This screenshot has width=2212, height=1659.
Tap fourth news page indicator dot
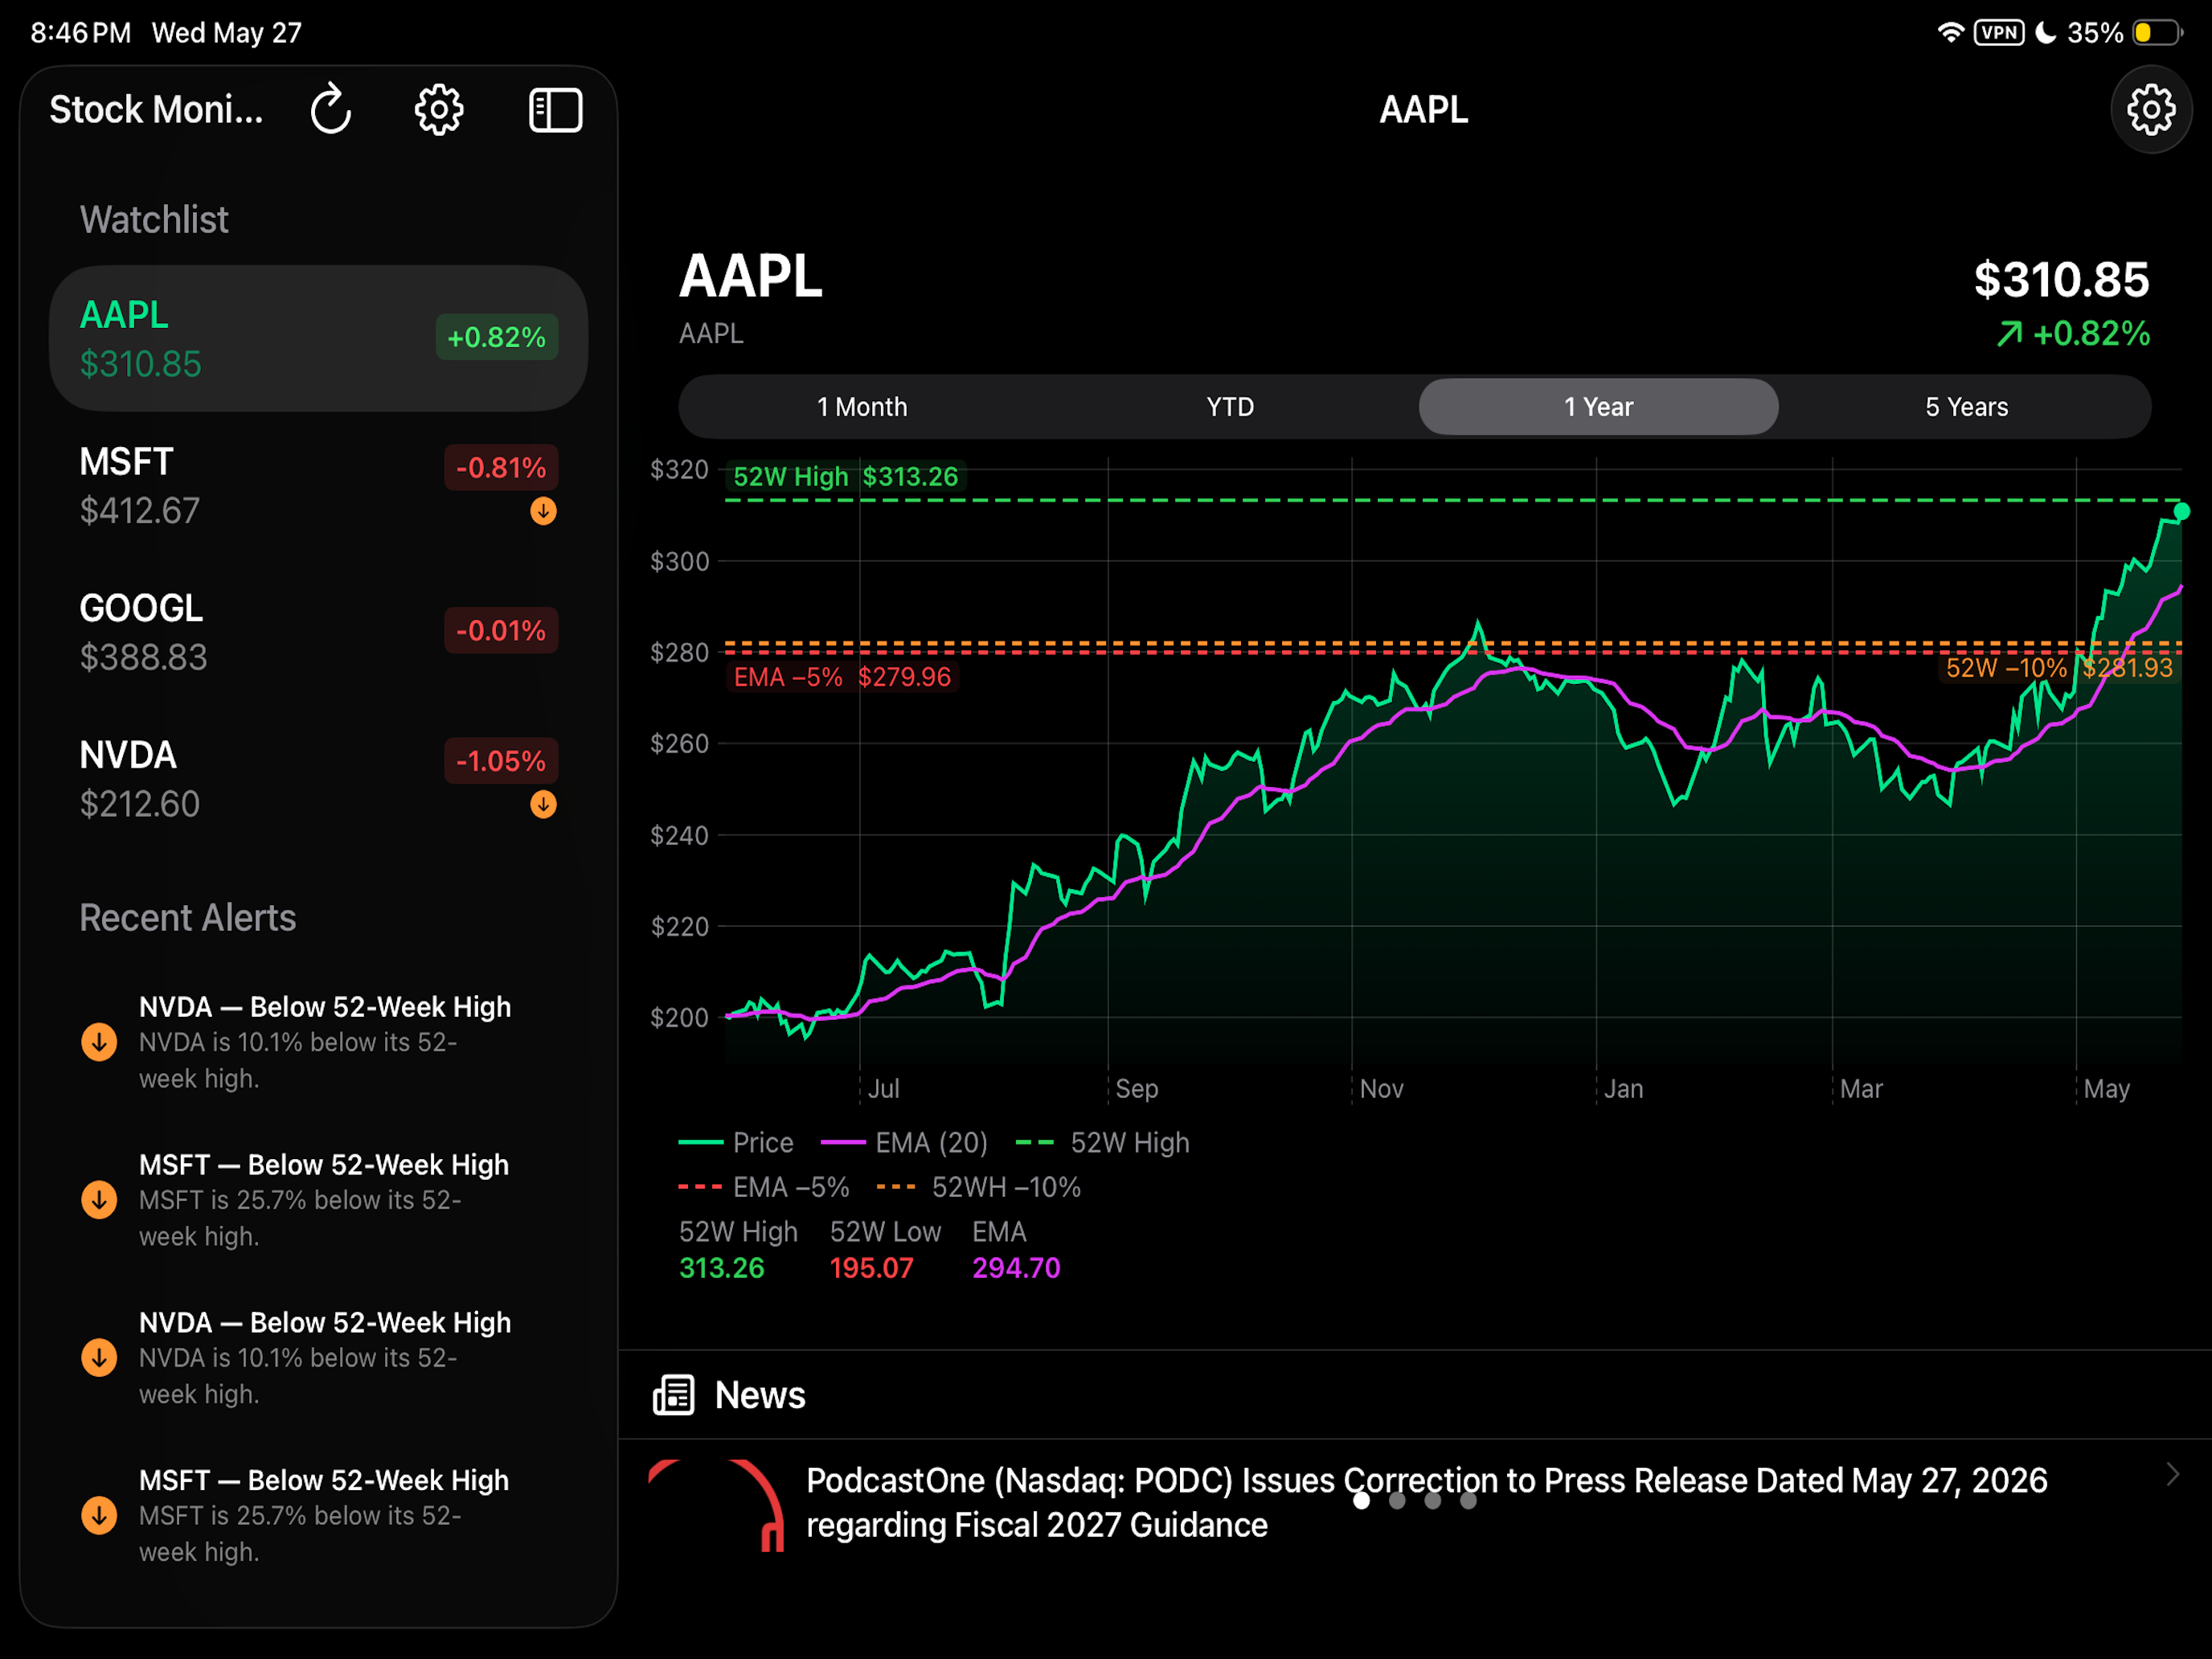pyautogui.click(x=1468, y=1500)
